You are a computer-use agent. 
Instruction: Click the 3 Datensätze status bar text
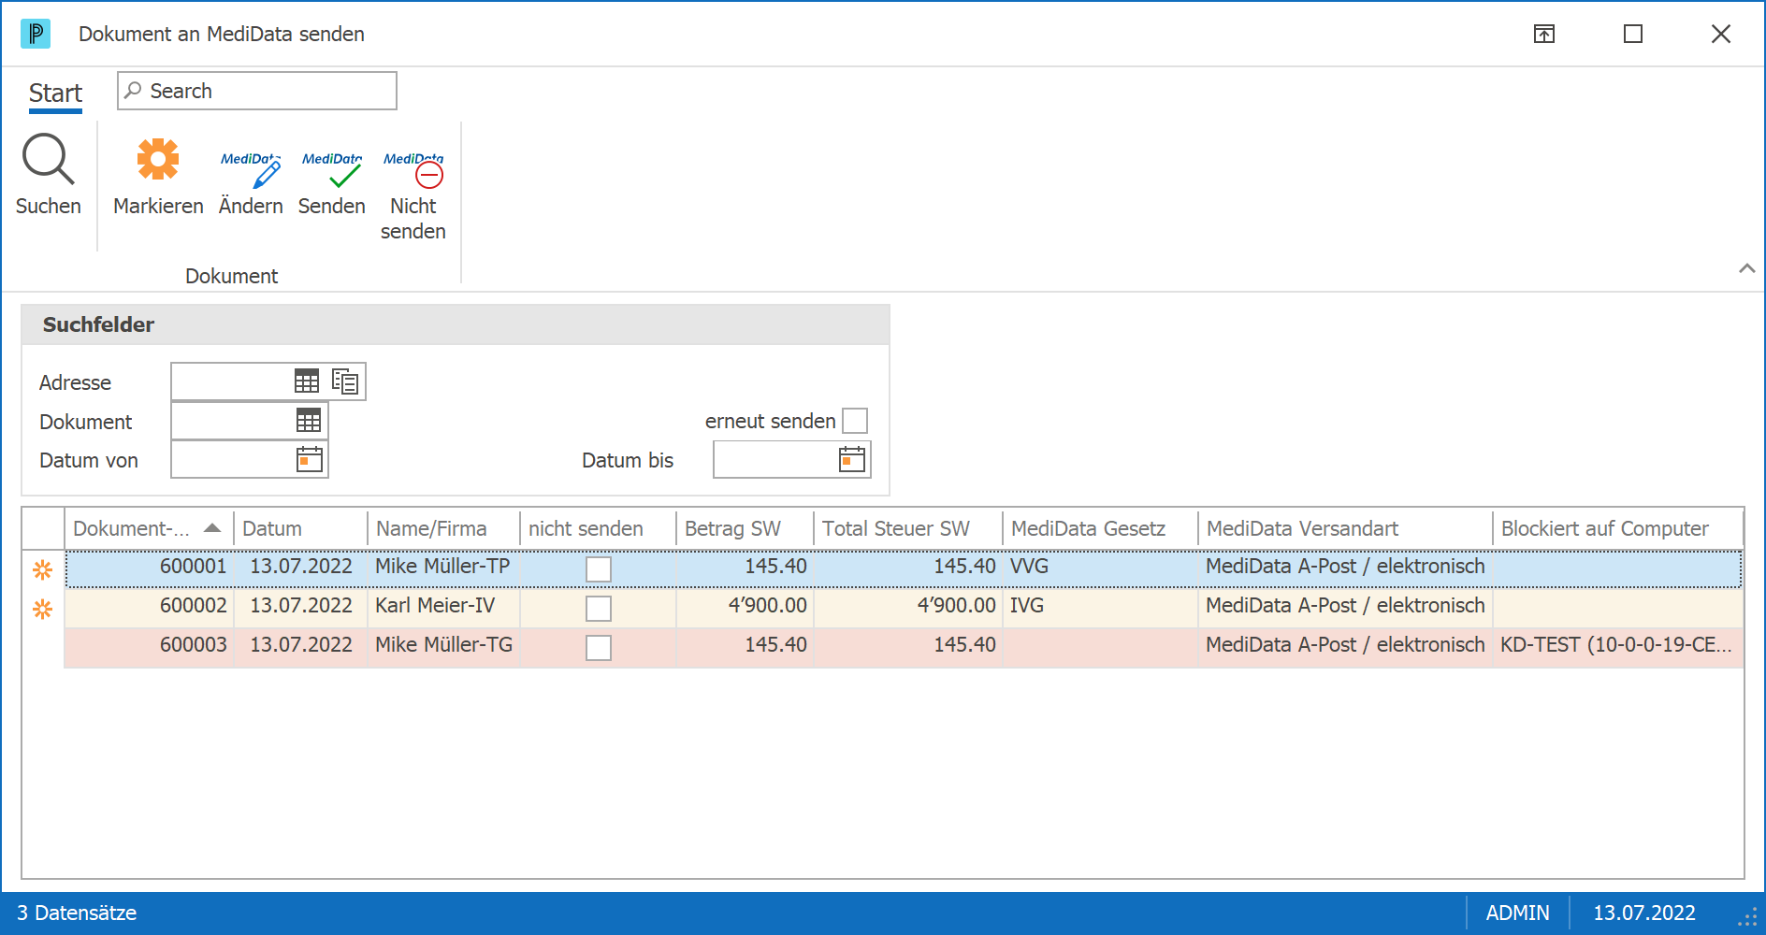[x=77, y=913]
